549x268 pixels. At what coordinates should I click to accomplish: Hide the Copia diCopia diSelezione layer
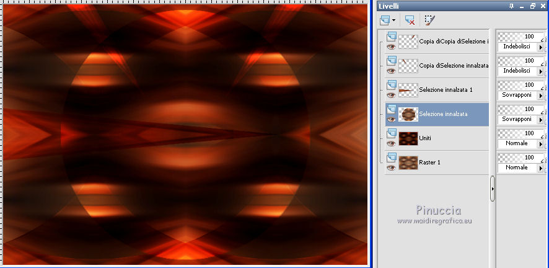coord(391,47)
